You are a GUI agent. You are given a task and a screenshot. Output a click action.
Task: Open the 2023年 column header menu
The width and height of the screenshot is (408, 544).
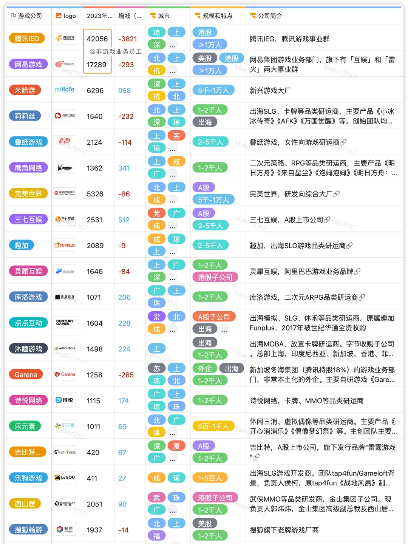coord(99,16)
